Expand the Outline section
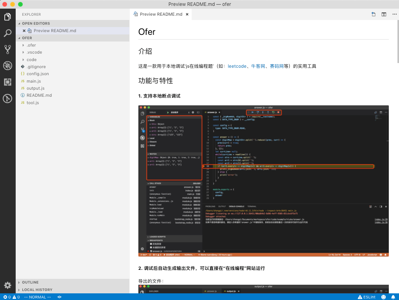Image resolution: width=399 pixels, height=300 pixels. 73,282
